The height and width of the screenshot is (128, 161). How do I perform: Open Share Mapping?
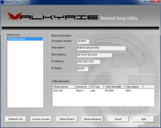tap(92, 119)
